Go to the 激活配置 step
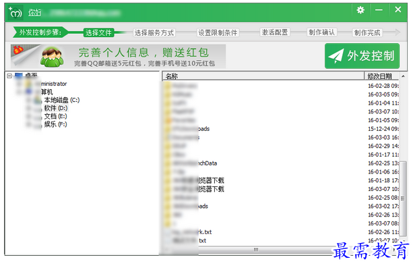415x272 pixels. coord(275,32)
